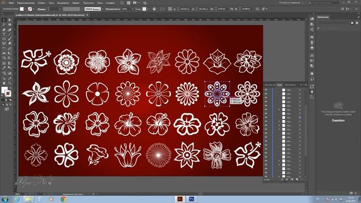Hide the topmost row in Layers panel
The image size is (361, 203).
[x=266, y=90]
